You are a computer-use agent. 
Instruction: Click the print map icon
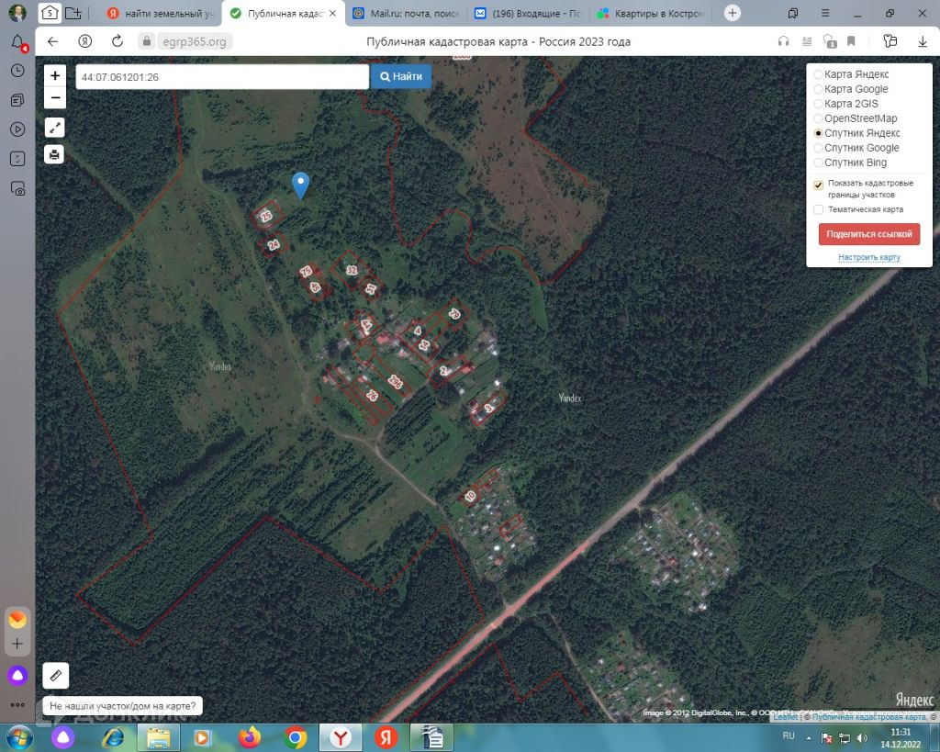(54, 155)
